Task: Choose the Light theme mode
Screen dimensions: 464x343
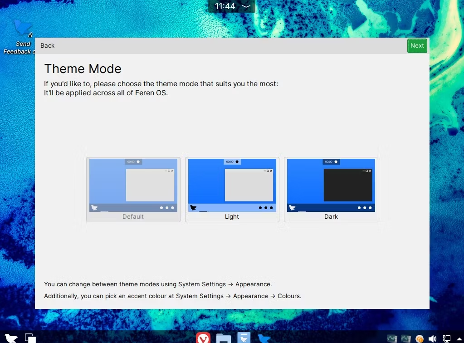Action: coord(232,189)
